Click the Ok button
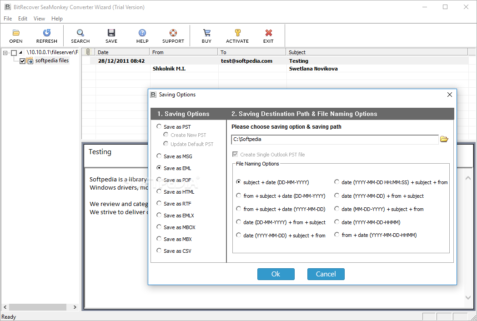The height and width of the screenshot is (321, 477). point(276,274)
